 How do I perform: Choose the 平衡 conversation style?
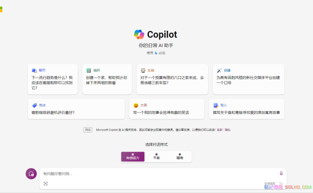point(156,156)
